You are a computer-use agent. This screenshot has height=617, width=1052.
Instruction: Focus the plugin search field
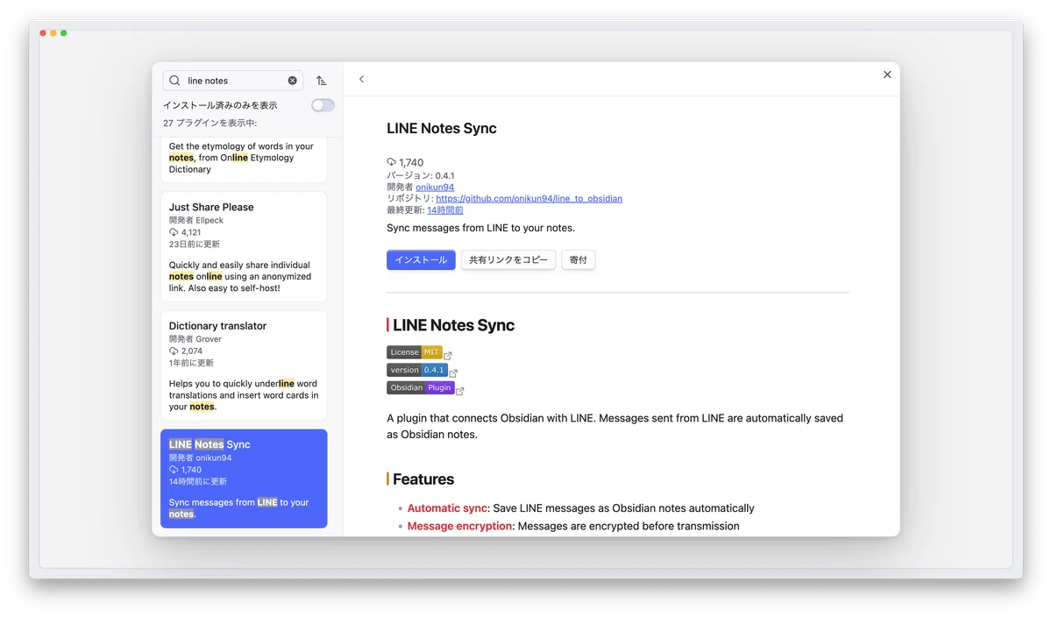[x=233, y=81]
